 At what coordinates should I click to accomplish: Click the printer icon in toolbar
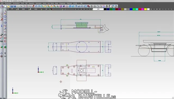(18, 6)
